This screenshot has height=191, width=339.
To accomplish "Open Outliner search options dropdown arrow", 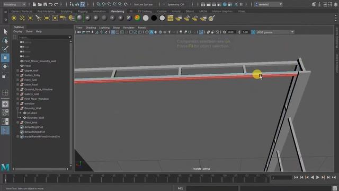I will 69,37.
